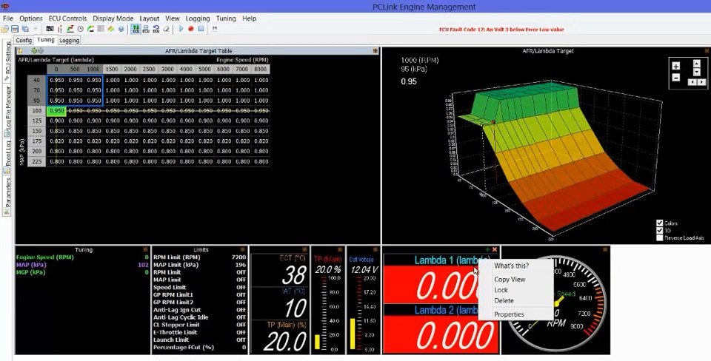Click the copy pages toolbar icon
The image size is (711, 361).
pyautogui.click(x=25, y=29)
